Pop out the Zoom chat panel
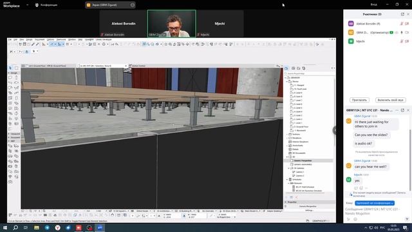This screenshot has width=412, height=232. (x=402, y=110)
